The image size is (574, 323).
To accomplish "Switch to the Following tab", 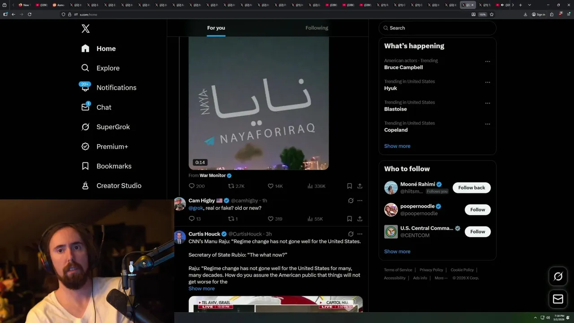I will 317,28.
